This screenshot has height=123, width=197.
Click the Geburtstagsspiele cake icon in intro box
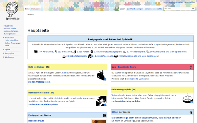64,56
